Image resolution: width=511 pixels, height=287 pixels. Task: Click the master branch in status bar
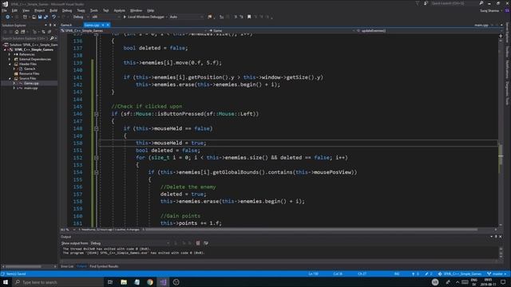coord(497,274)
